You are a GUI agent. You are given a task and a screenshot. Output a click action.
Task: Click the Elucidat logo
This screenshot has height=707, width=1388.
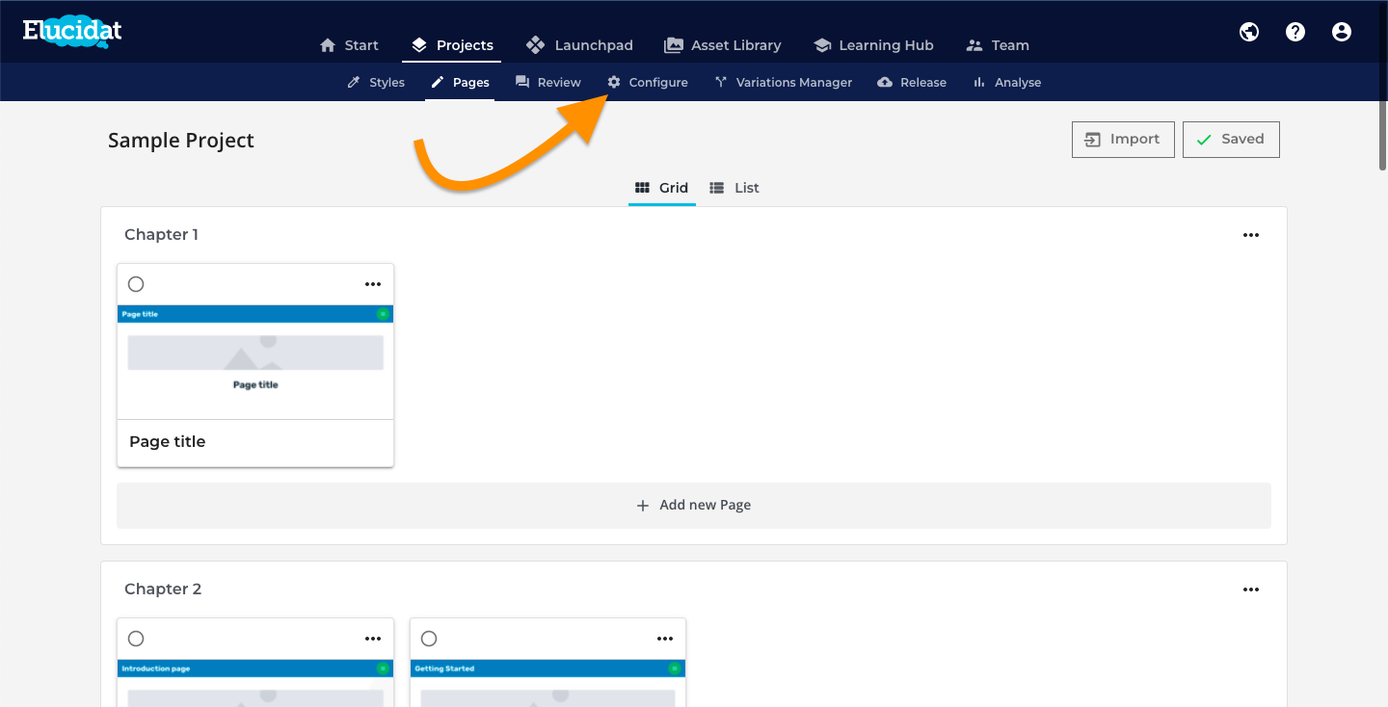(72, 33)
